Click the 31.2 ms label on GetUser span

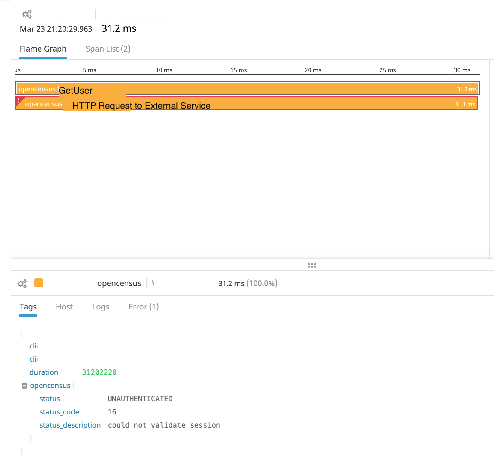click(x=467, y=89)
